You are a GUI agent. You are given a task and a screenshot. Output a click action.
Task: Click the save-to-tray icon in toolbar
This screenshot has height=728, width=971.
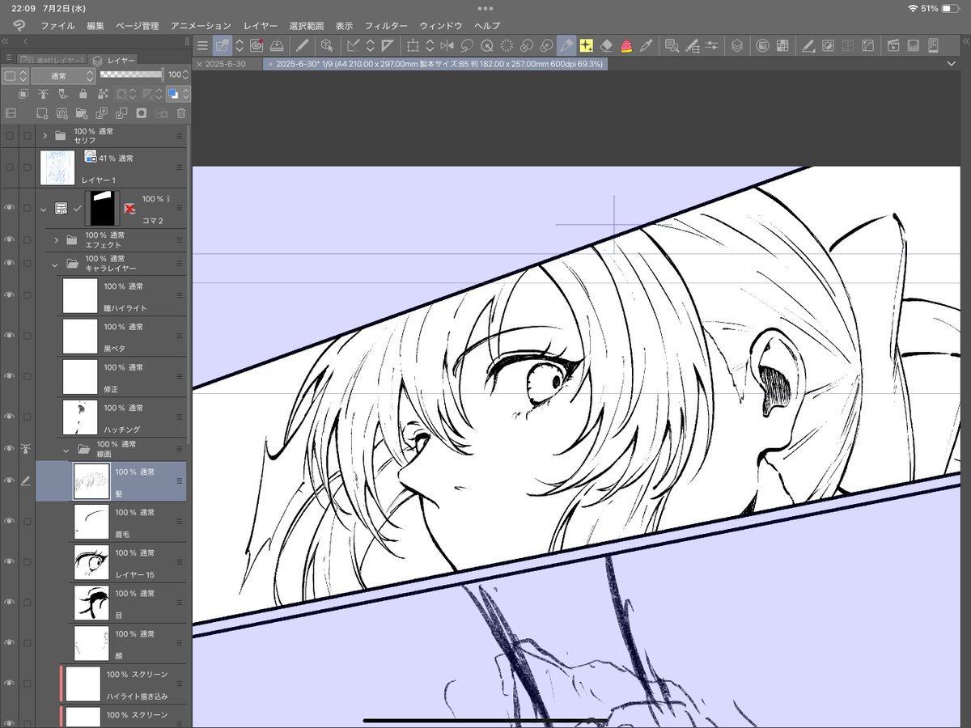[278, 46]
